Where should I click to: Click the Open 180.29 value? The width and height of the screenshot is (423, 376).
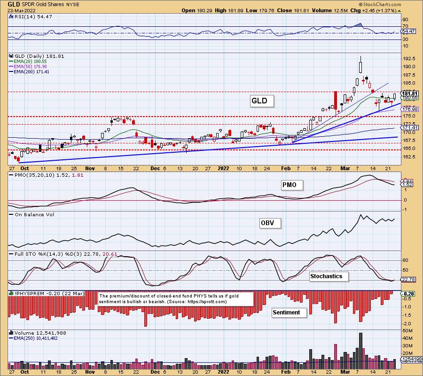(x=197, y=10)
